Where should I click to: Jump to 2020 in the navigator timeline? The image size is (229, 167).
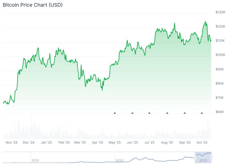click(119, 161)
